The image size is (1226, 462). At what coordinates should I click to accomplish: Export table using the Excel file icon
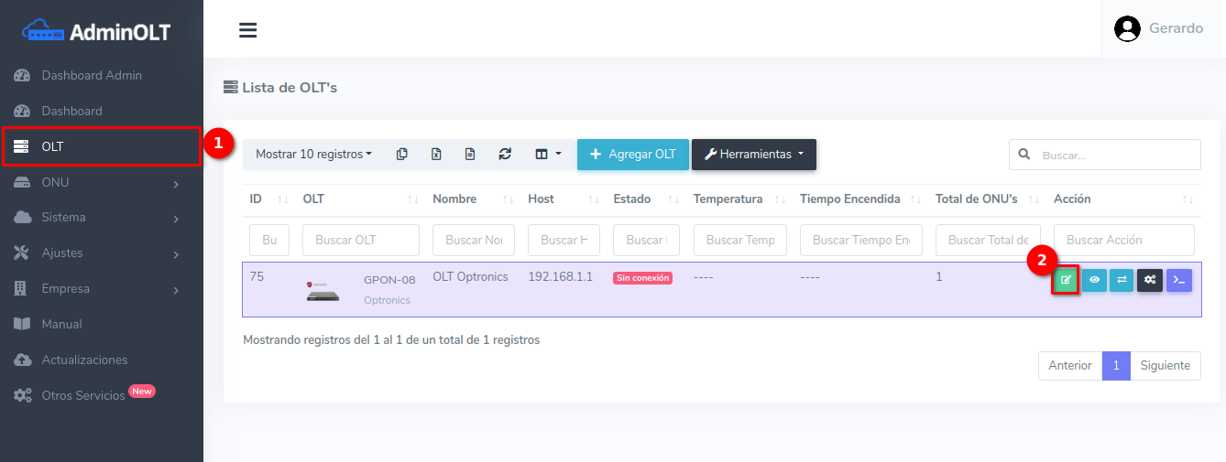pos(436,155)
